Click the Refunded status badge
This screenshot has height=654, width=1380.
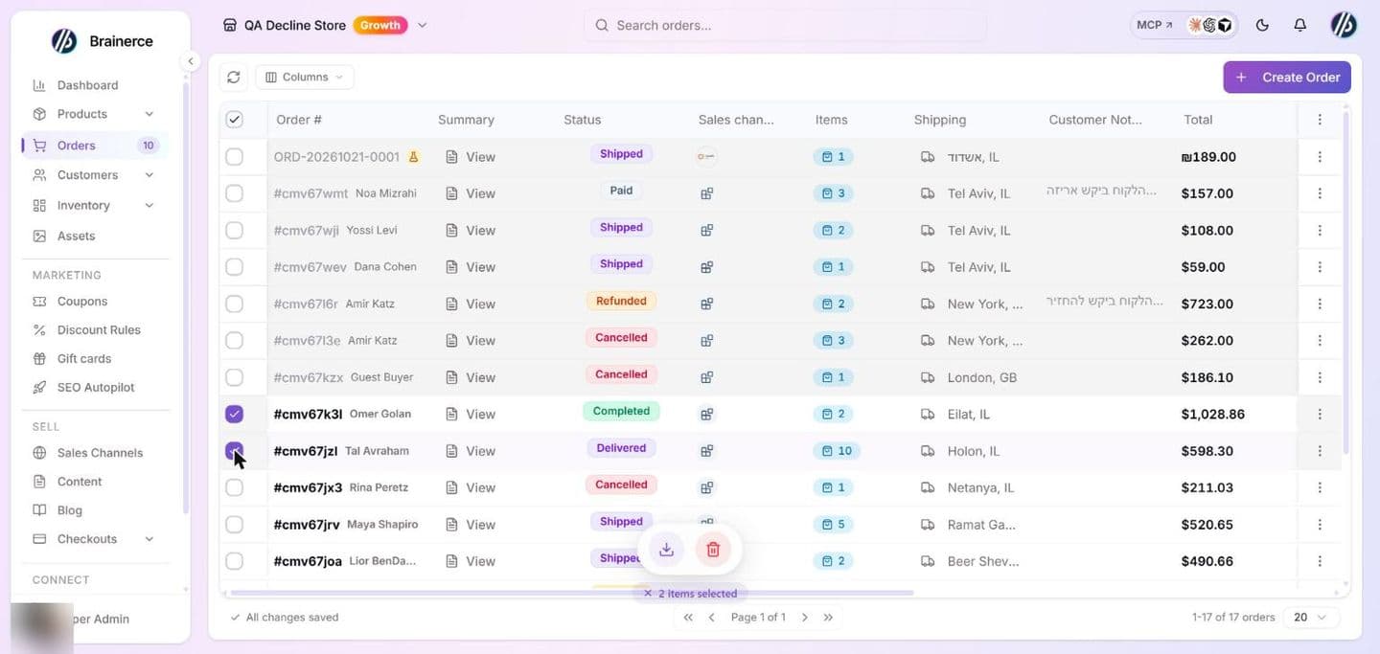click(621, 301)
